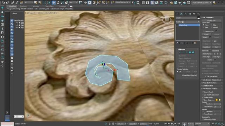Open the Modify command panel tab
This screenshot has height=126, width=225.
[181, 14]
